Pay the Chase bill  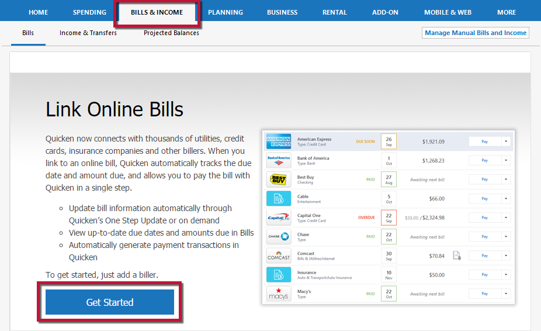click(485, 236)
